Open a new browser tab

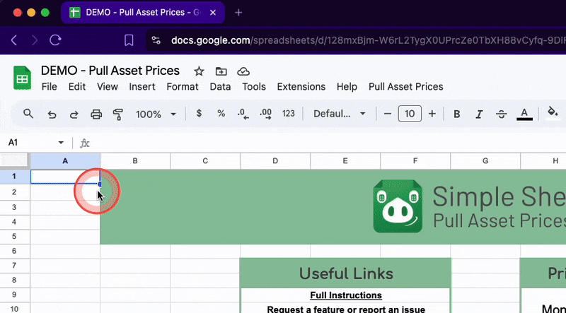point(238,13)
